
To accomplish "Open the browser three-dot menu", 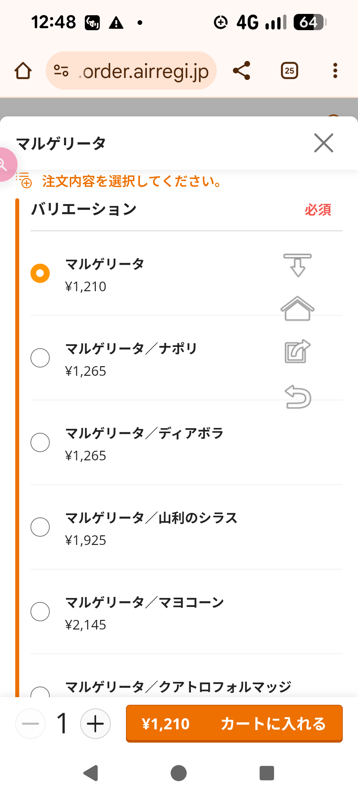I will (x=335, y=71).
